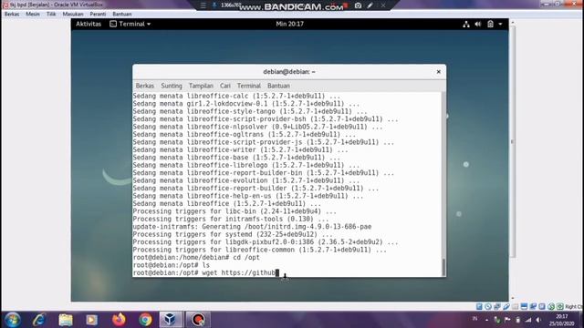This screenshot has height=328, width=584.
Task: Open VirtualBox Masukan menu
Action: 73,14
